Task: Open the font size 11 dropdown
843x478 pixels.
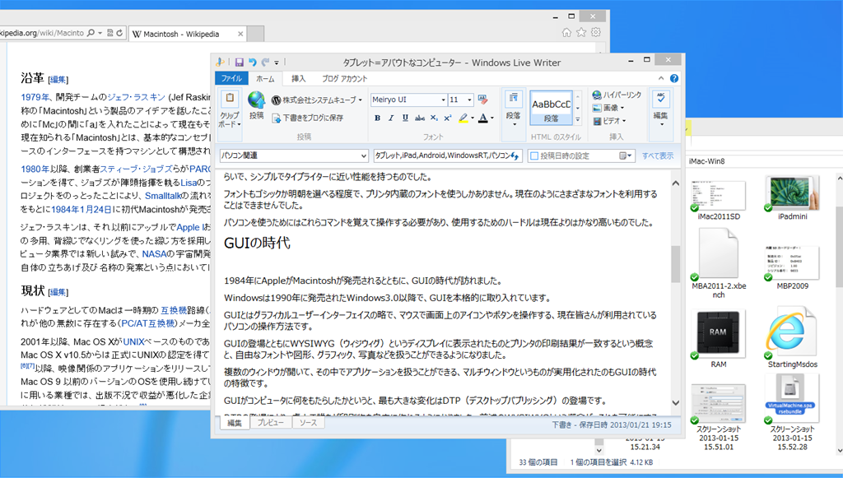Action: [469, 100]
